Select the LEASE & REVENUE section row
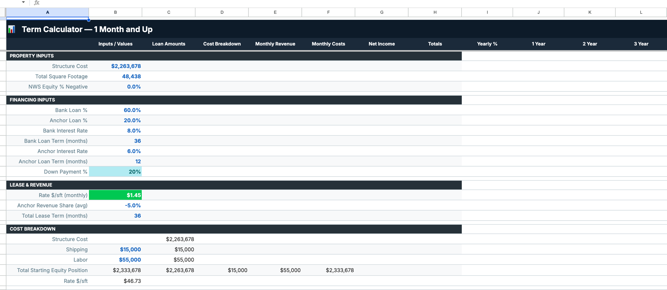Screen dimensions: 667x290 (234, 185)
